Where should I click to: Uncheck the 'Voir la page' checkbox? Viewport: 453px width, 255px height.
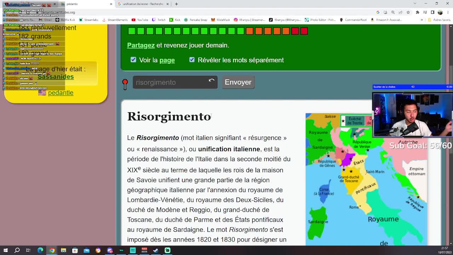133,60
